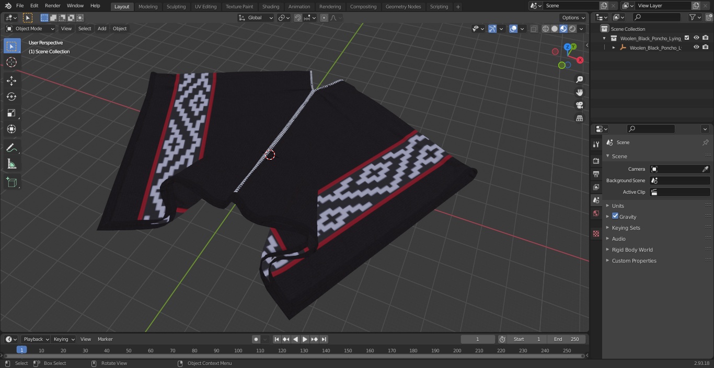Click the Start frame field
714x368 pixels.
pos(527,339)
